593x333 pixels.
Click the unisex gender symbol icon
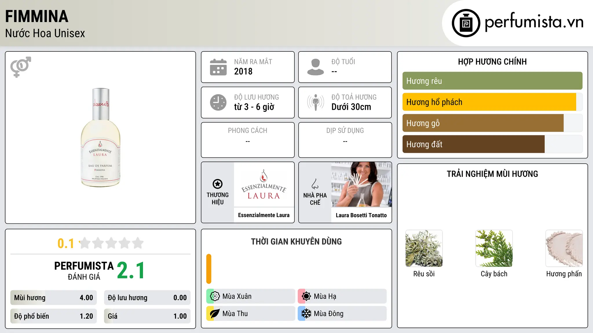pyautogui.click(x=21, y=67)
